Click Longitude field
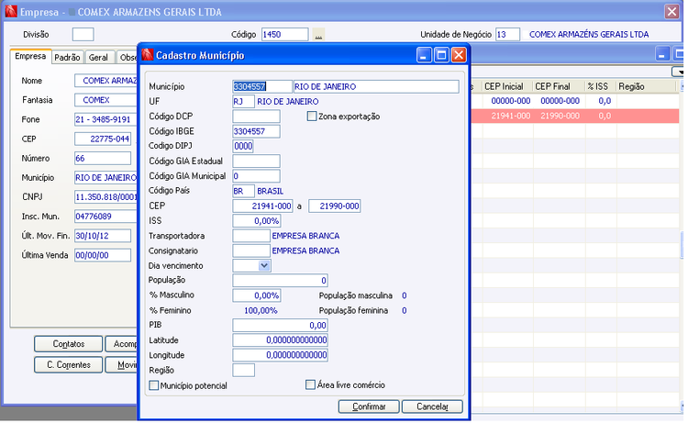688x423 pixels. point(280,355)
